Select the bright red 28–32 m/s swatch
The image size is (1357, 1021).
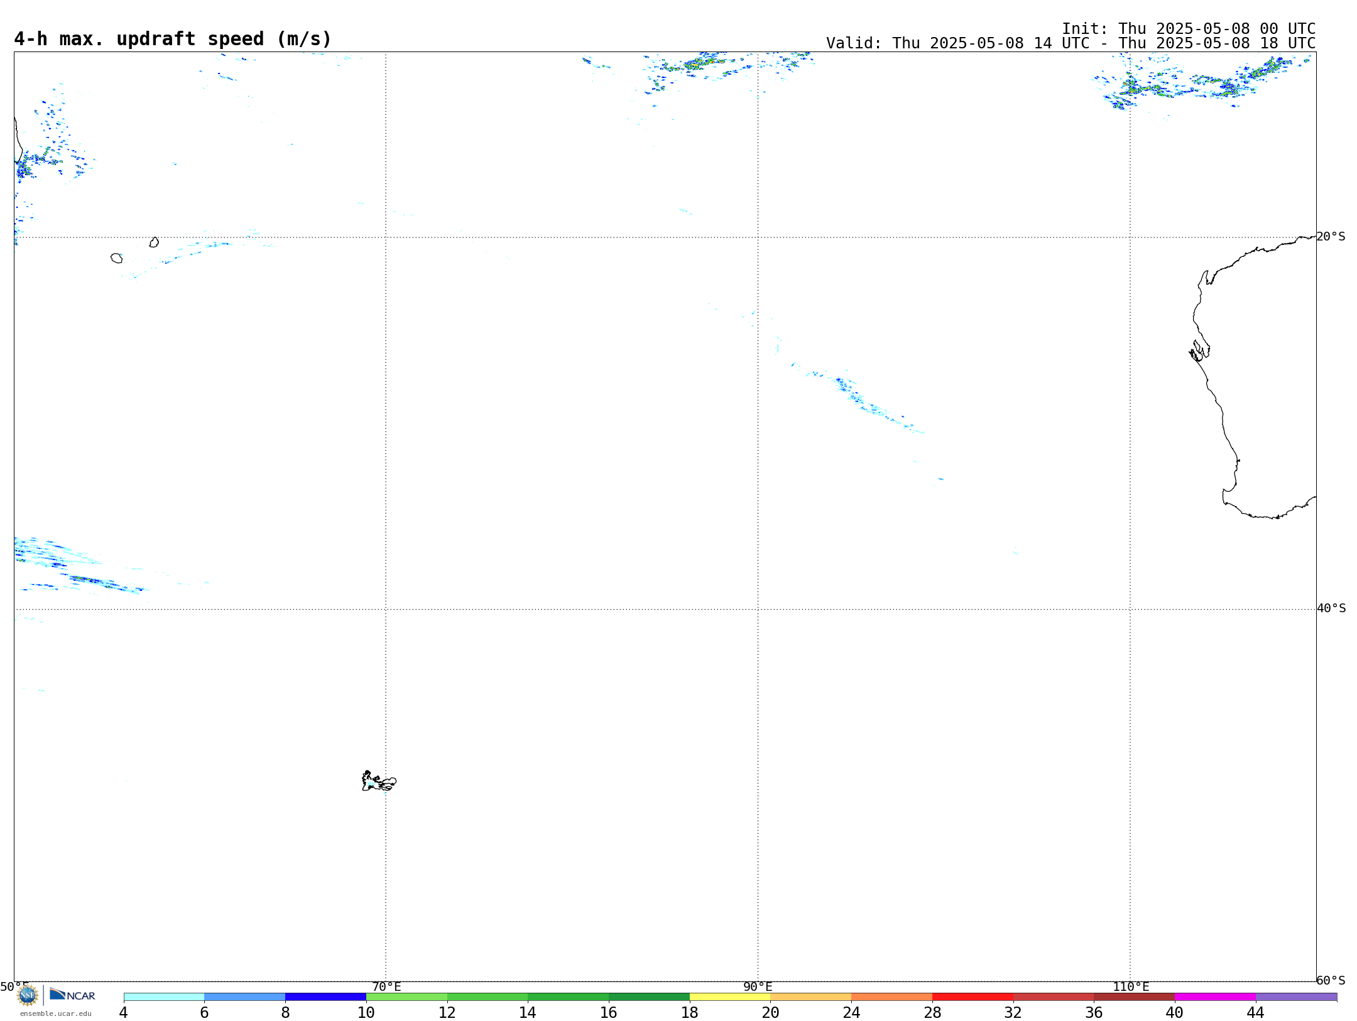click(973, 997)
